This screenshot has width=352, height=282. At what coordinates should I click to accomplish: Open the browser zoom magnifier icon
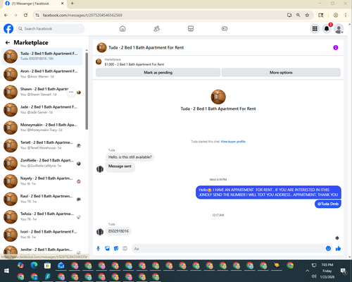298,15
